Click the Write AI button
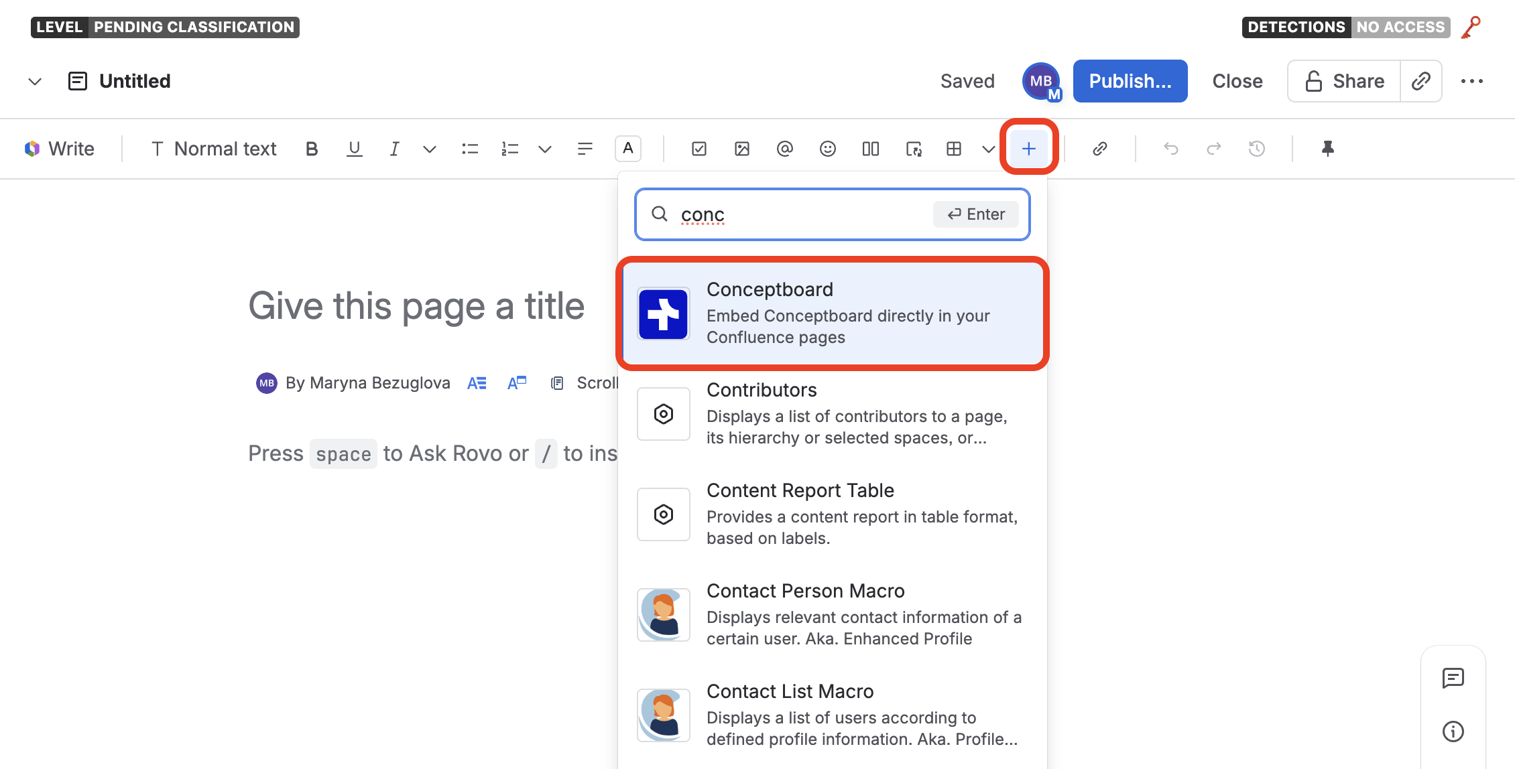Viewport: 1515px width, 769px height. [59, 149]
